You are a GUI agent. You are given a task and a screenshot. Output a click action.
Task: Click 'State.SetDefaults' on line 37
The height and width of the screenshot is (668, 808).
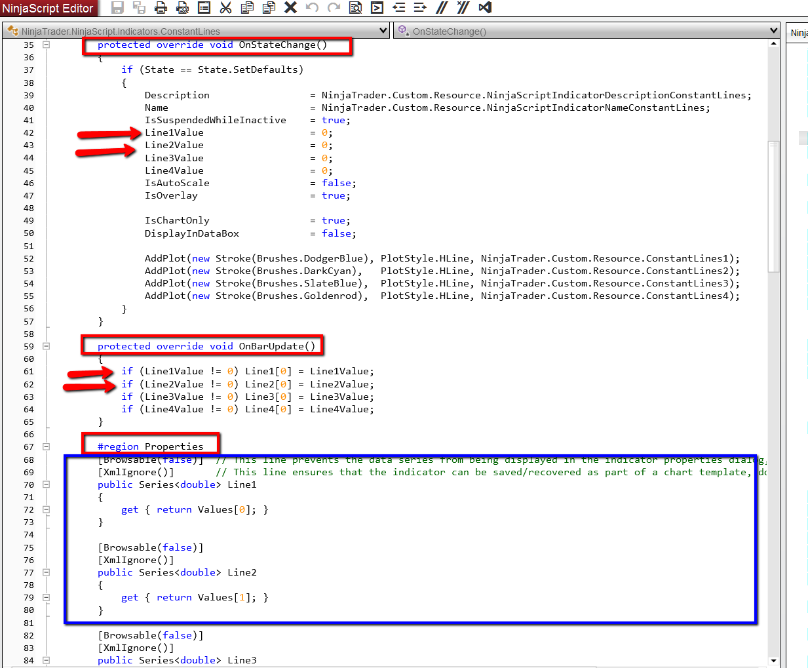248,69
